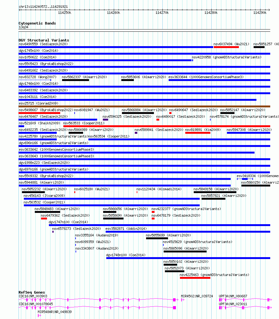Open esv3633644 (1000GenomesConsortiumPhase3) label
This screenshot has width=279, height=319.
[x=206, y=77]
